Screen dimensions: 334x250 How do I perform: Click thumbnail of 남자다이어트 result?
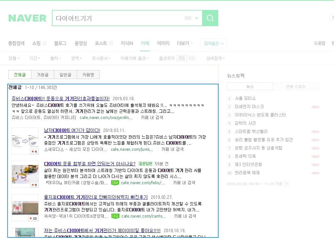(x=25, y=141)
